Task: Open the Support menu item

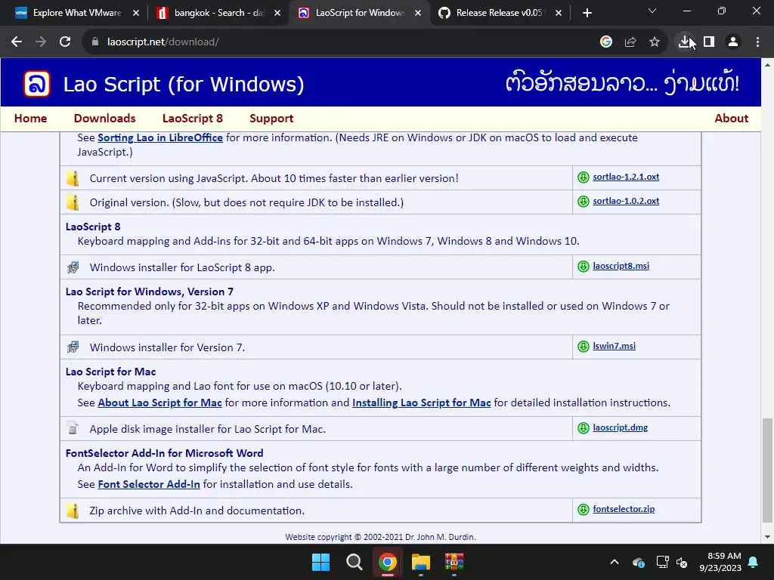Action: pyautogui.click(x=271, y=119)
